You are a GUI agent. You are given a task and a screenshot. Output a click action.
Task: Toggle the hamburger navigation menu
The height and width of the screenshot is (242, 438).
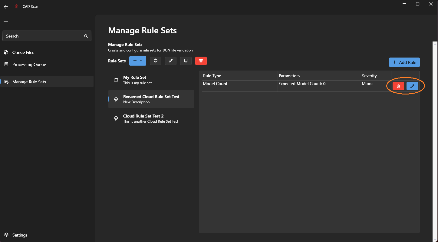click(x=6, y=20)
